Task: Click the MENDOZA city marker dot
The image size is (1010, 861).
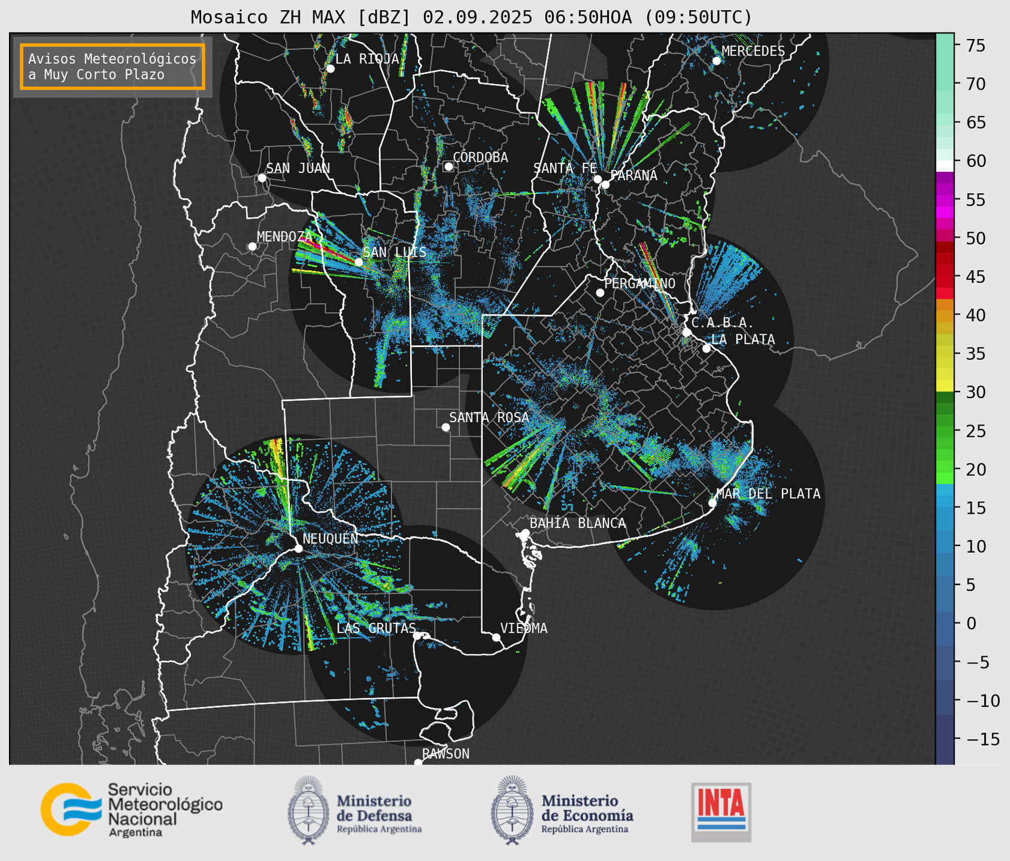Action: (252, 247)
